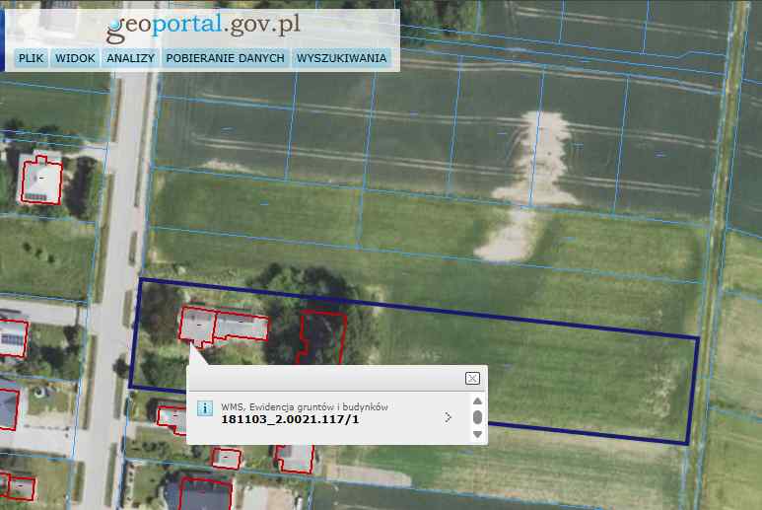This screenshot has width=762, height=510.
Task: Click the blue info icon in popup
Action: tap(204, 406)
